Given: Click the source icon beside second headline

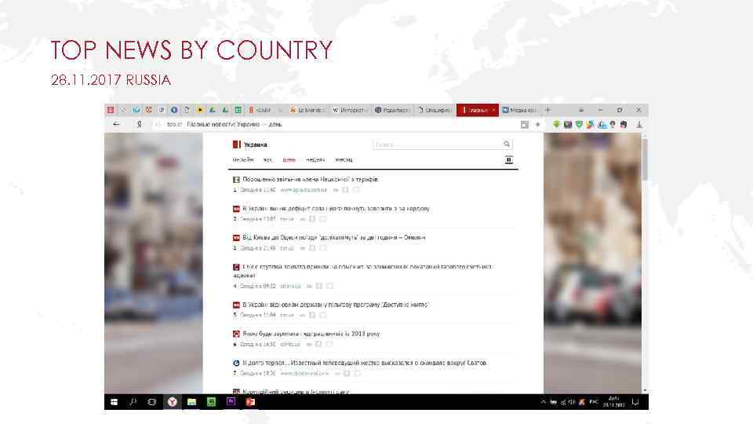Looking at the screenshot, I should pos(236,209).
